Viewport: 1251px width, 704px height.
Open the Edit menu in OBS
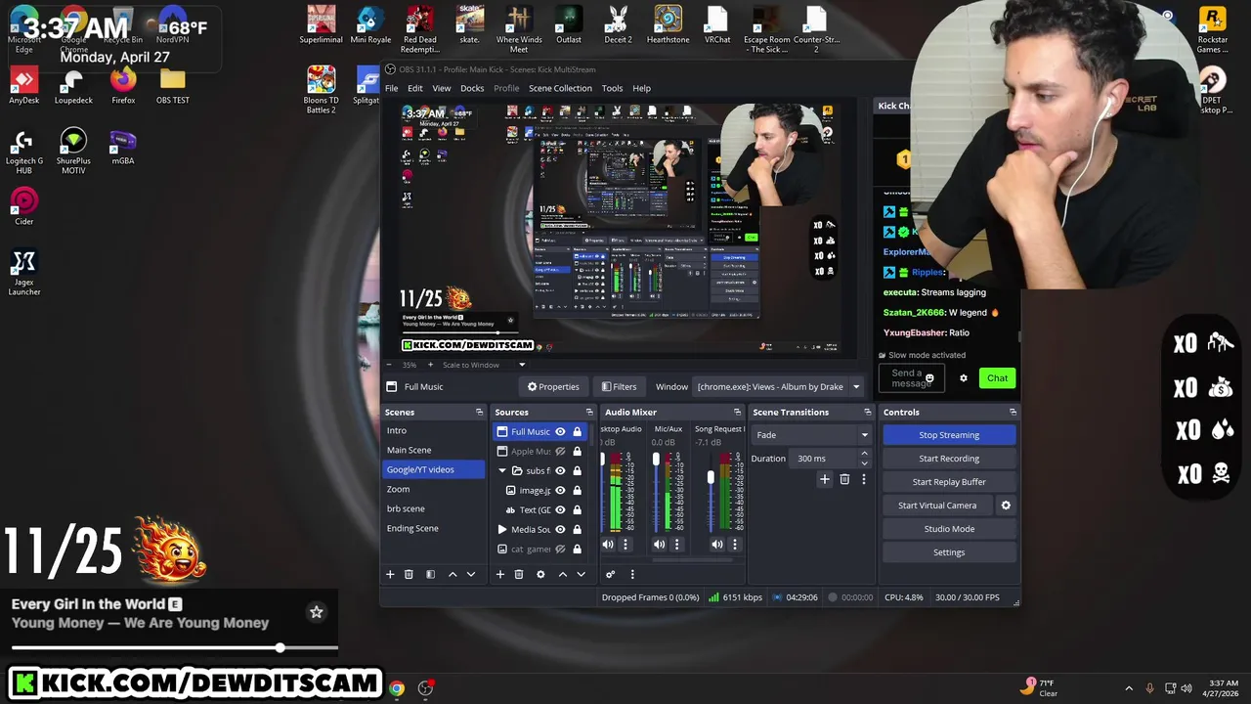415,88
